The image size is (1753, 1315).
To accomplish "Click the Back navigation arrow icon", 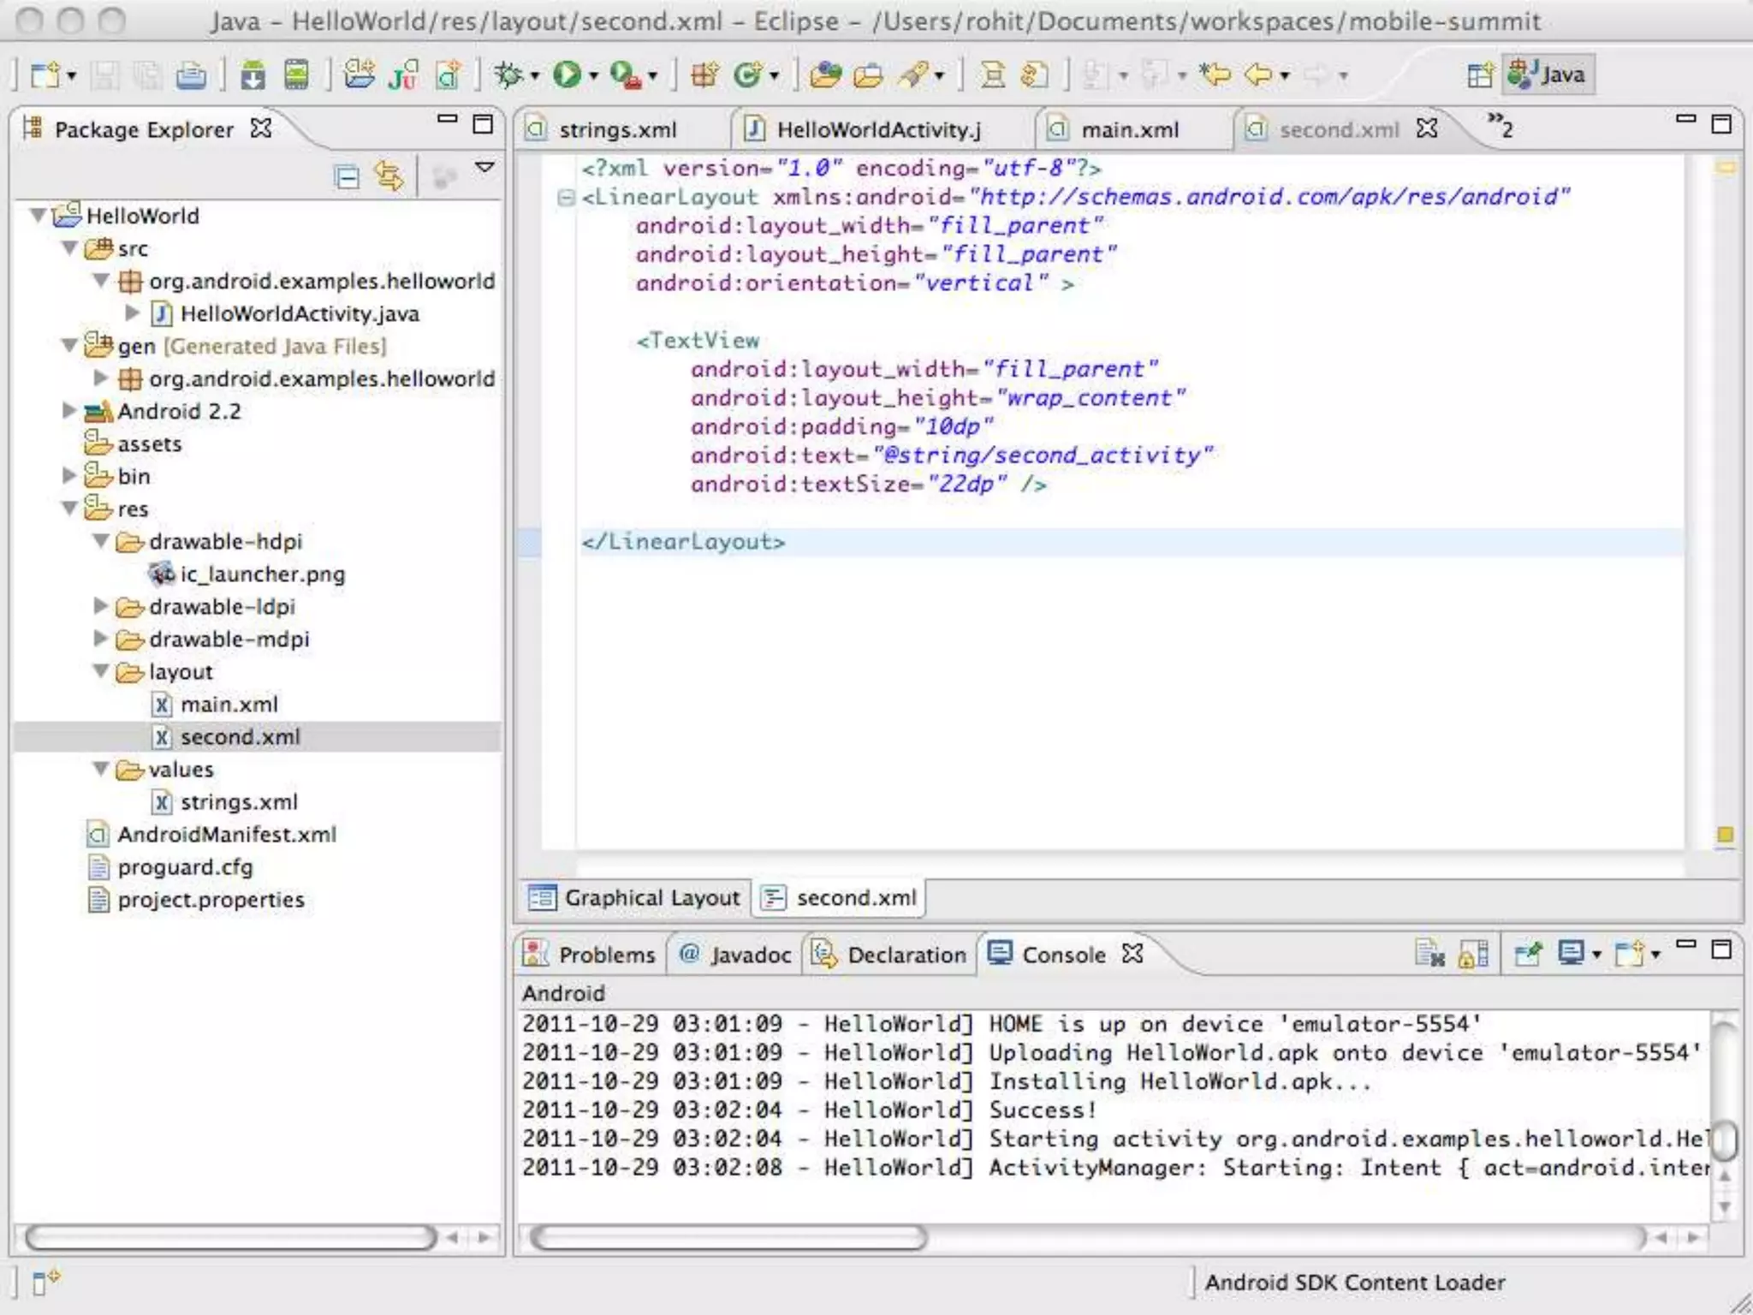I will [1258, 75].
